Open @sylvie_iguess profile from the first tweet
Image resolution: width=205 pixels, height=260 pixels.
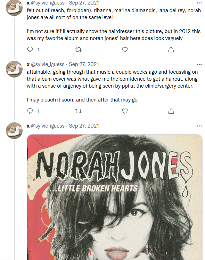tap(48, 3)
